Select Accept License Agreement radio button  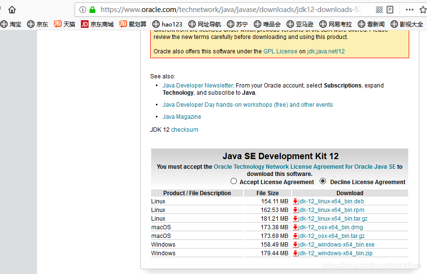click(x=233, y=181)
